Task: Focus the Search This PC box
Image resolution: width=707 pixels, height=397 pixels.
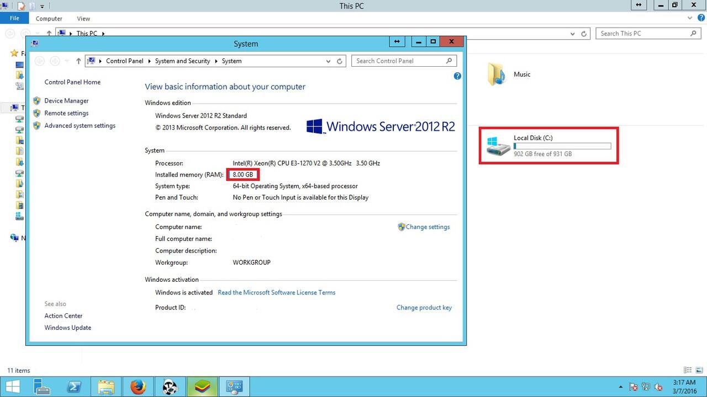Action: coord(648,34)
